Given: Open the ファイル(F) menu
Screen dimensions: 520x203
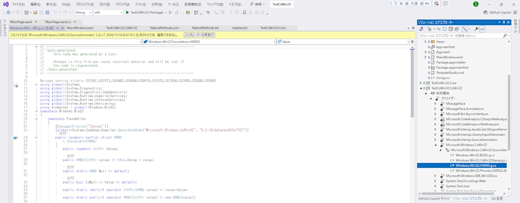Looking at the screenshot, I should (17, 4).
